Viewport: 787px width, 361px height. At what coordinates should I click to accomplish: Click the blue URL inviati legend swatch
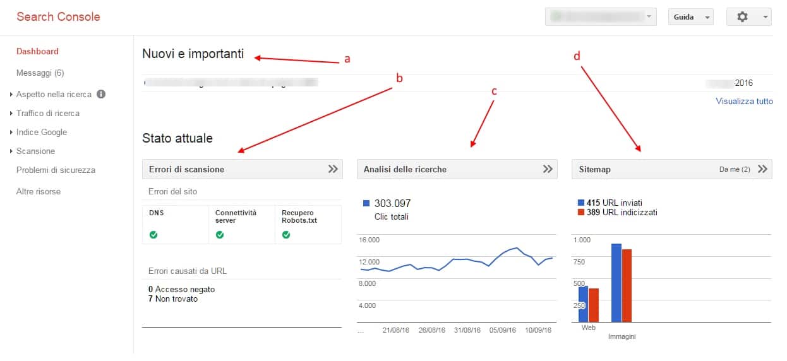[581, 203]
